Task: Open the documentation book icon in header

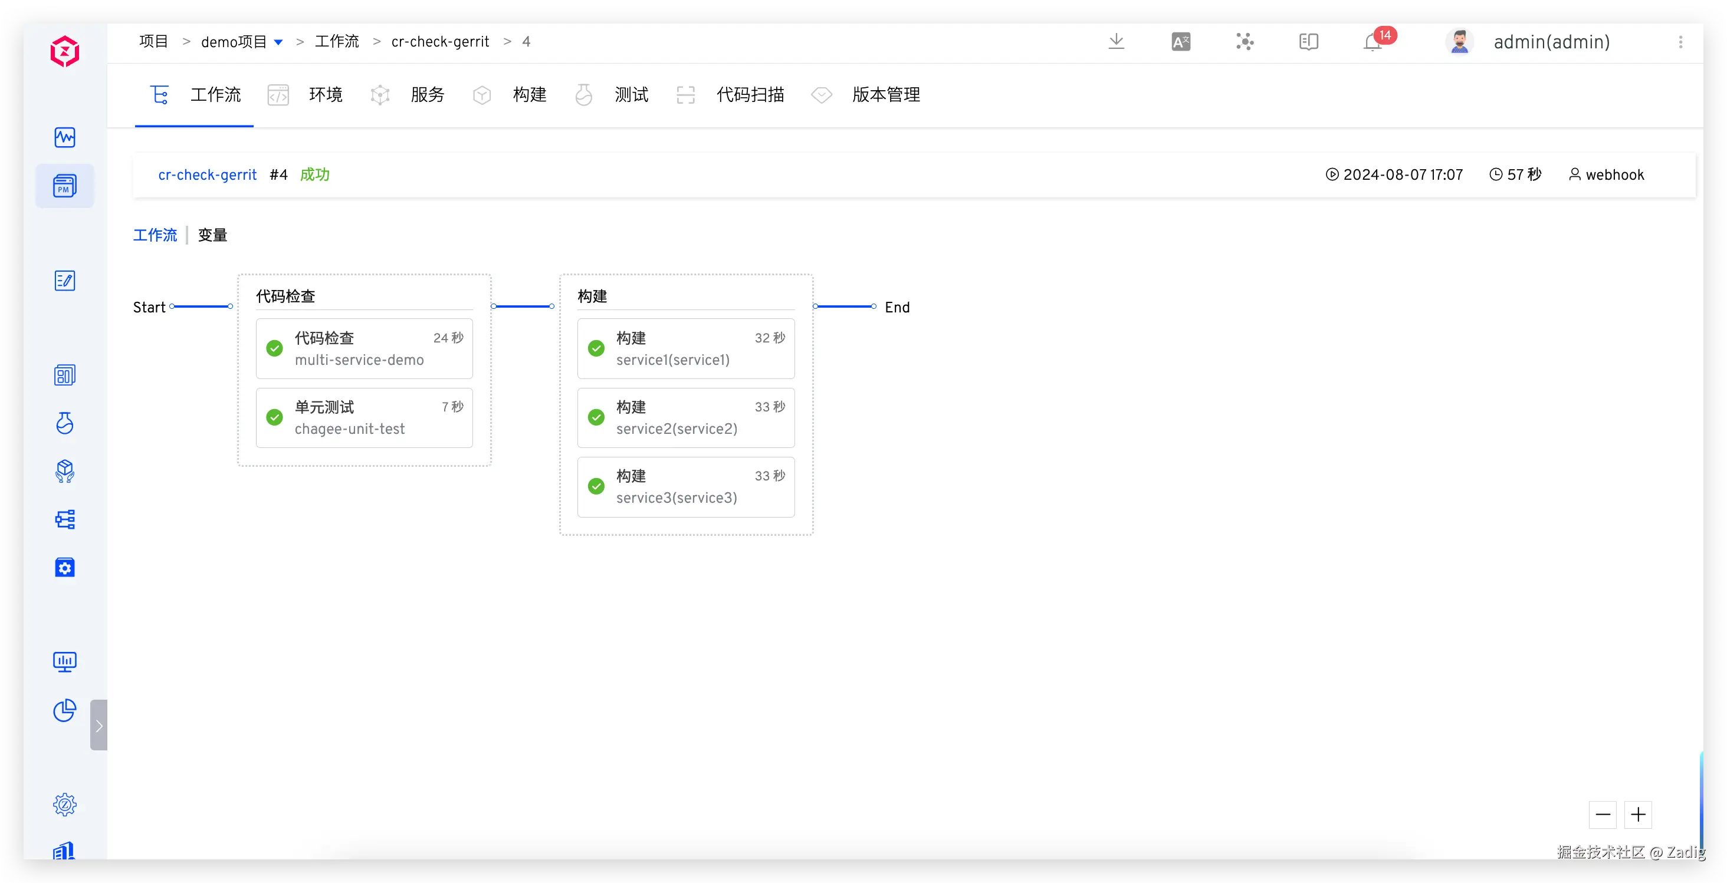Action: [1308, 42]
